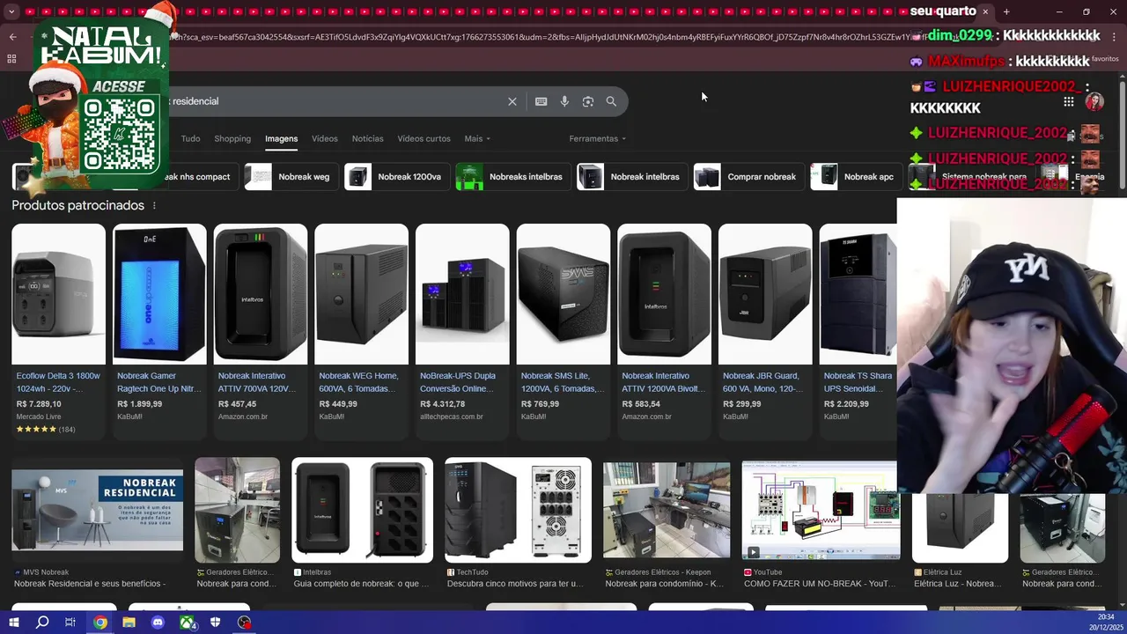1127x634 pixels.
Task: Open the browser tab search chevron
Action: (x=13, y=11)
